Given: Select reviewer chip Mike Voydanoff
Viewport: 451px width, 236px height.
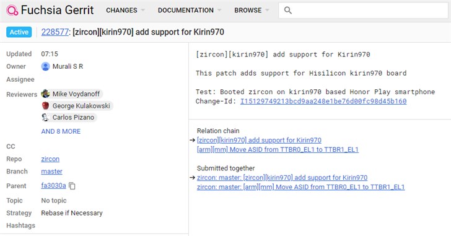Looking at the screenshot, I should point(72,94).
